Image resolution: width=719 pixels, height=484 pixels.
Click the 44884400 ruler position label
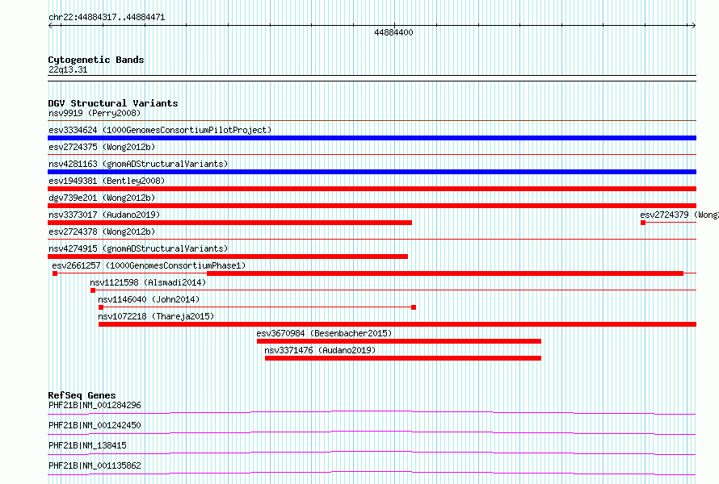pos(393,32)
